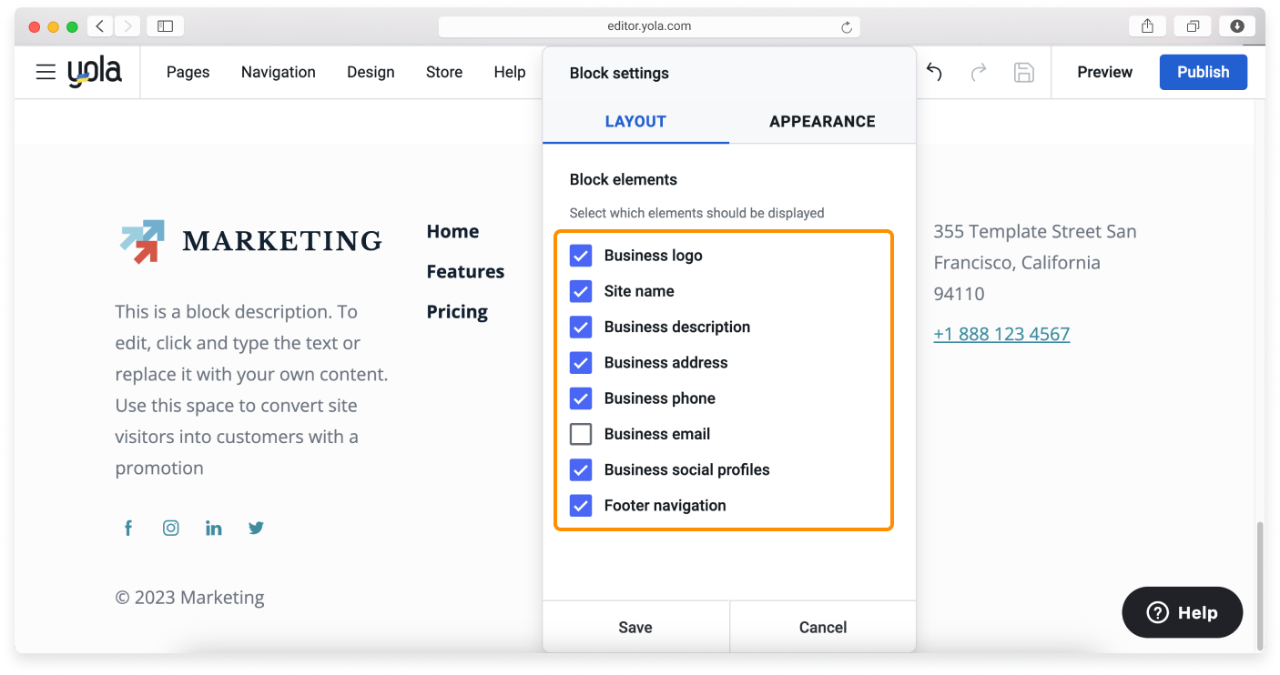Open the Instagram social icon
The width and height of the screenshot is (1280, 675).
[171, 528]
